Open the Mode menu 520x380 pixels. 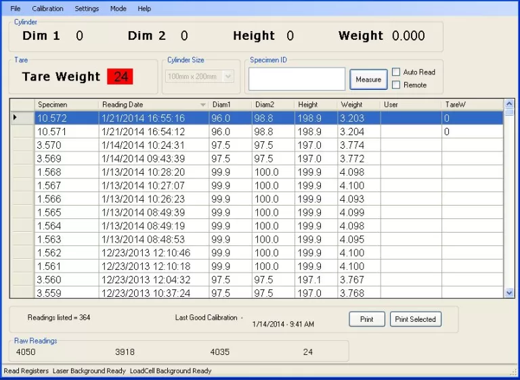pyautogui.click(x=118, y=9)
